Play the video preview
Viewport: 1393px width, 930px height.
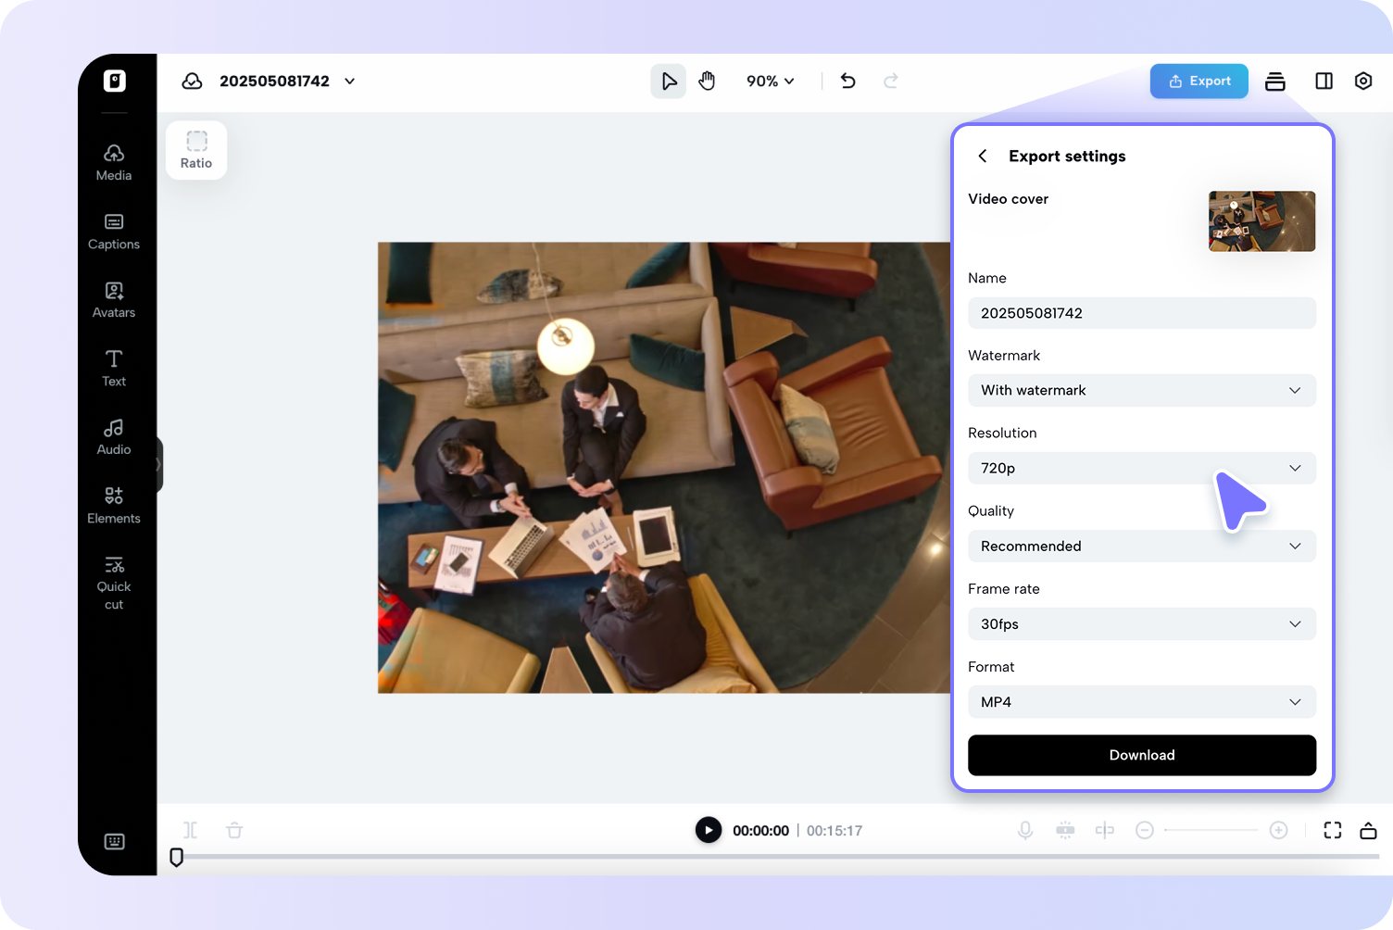(709, 830)
